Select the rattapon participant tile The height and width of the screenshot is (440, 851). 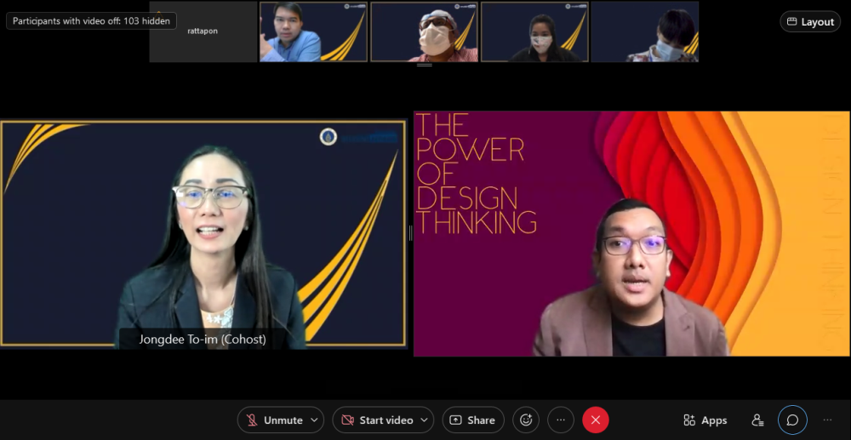click(x=203, y=31)
